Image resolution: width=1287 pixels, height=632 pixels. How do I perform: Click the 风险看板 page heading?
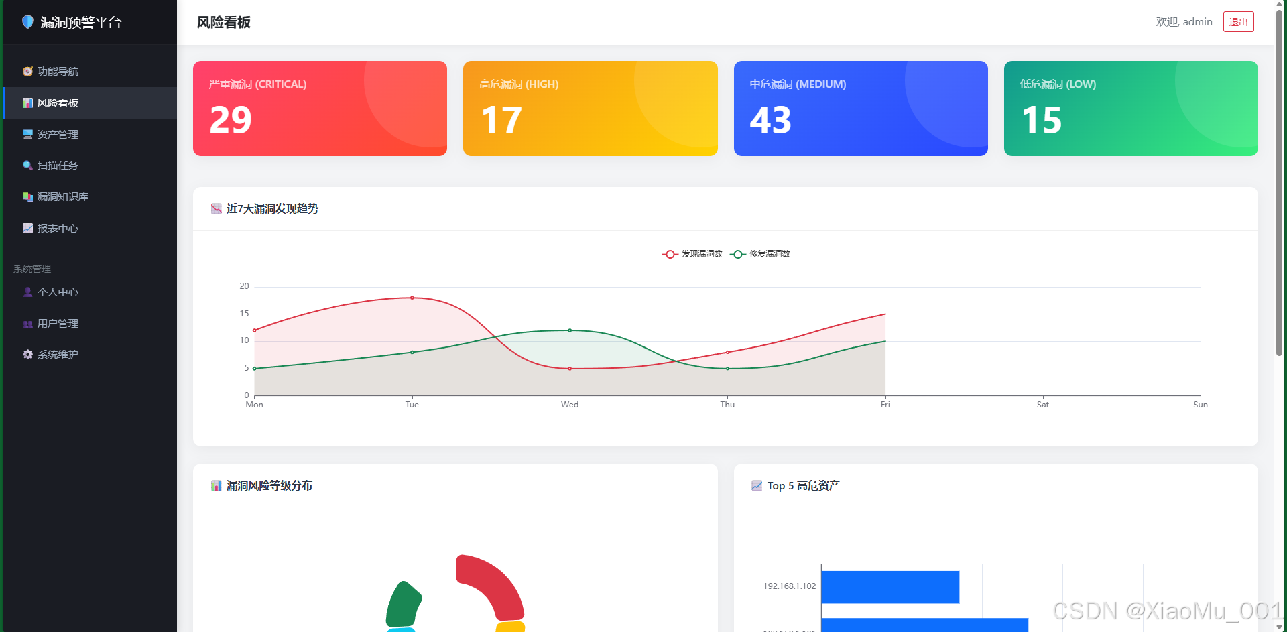point(223,22)
